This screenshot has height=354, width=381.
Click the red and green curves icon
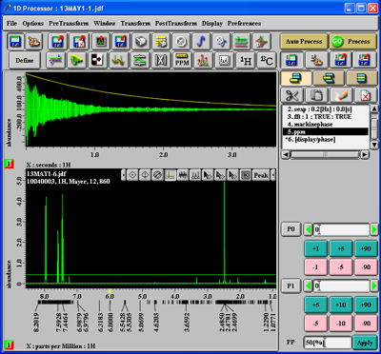pyautogui.click(x=119, y=60)
